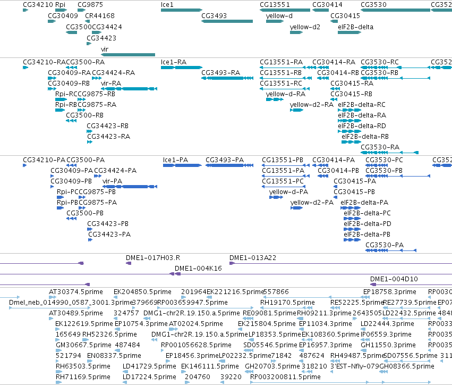Image resolution: width=452 pixels, height=385 pixels.
Task: Open the CG34423-PA protein label
Action: [x=109, y=235]
